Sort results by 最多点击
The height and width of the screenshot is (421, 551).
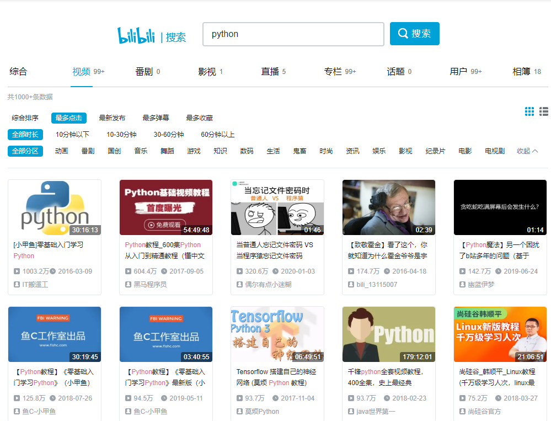[x=69, y=118]
